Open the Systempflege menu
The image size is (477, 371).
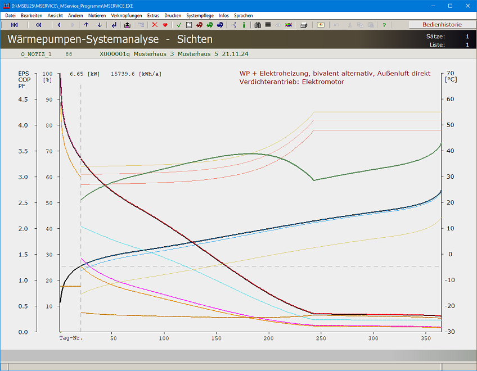click(200, 15)
